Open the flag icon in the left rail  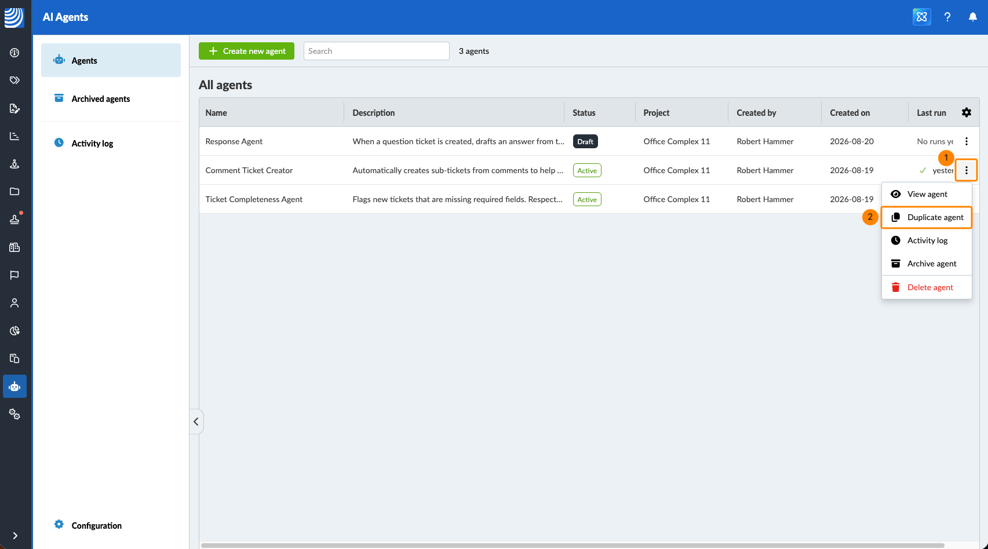point(14,275)
